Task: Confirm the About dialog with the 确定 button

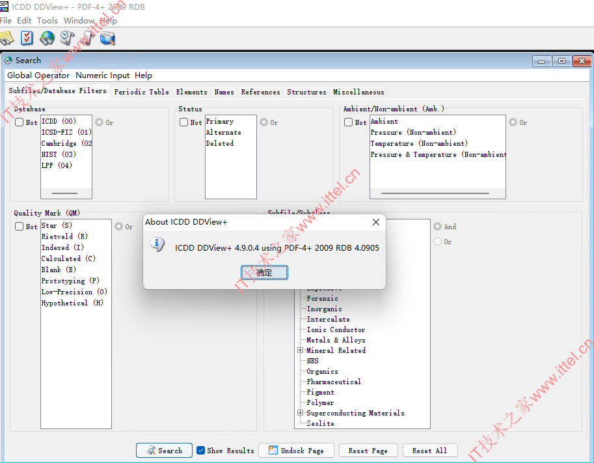Action: [x=264, y=272]
